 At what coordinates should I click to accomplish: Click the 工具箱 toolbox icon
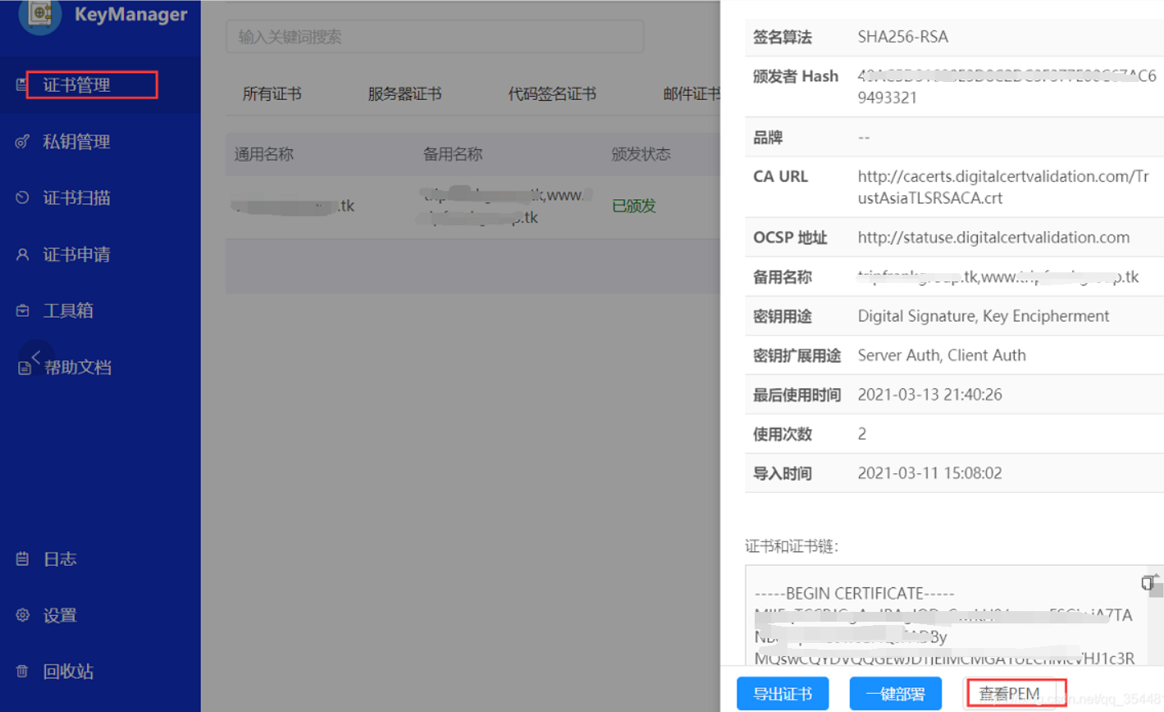pyautogui.click(x=23, y=311)
